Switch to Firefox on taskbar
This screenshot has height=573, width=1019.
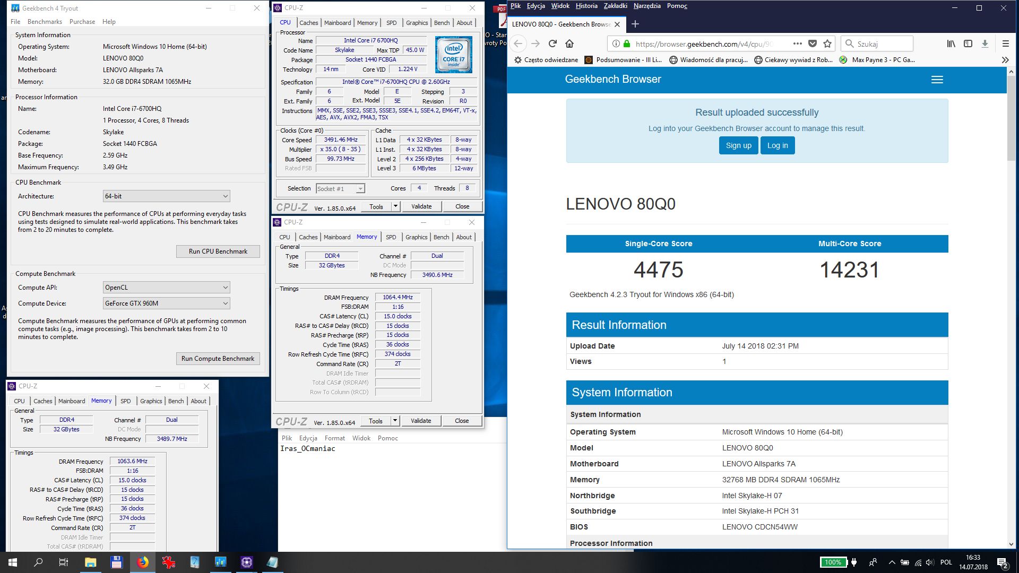[143, 562]
